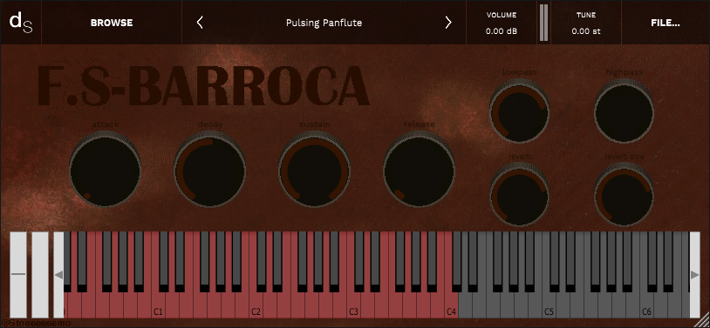The image size is (710, 328).
Task: Click the lowpass filter knob
Action: tap(519, 110)
